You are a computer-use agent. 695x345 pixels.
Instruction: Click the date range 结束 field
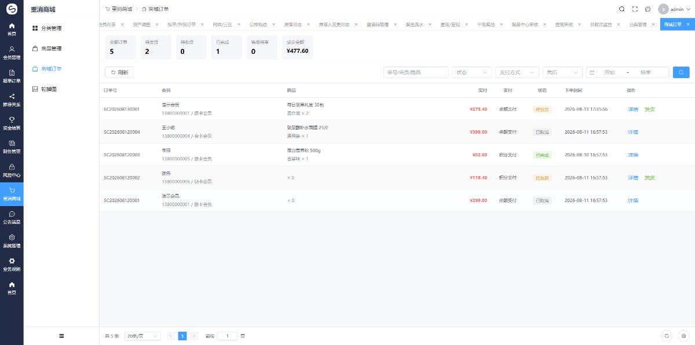645,72
